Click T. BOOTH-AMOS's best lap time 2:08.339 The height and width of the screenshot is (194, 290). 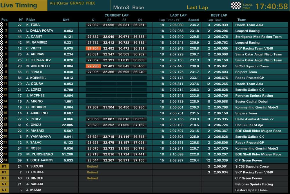point(221,161)
